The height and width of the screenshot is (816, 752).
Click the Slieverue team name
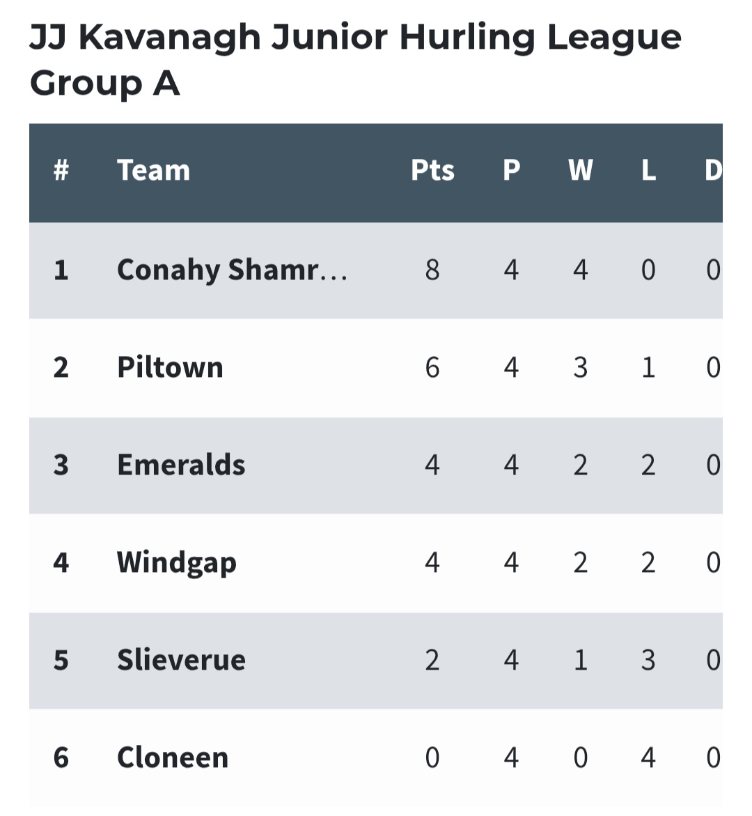(181, 660)
